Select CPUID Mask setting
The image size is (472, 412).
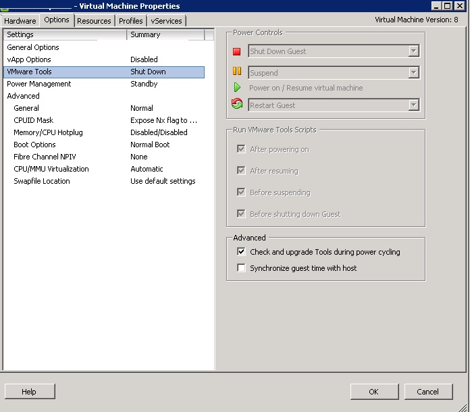tap(104, 120)
